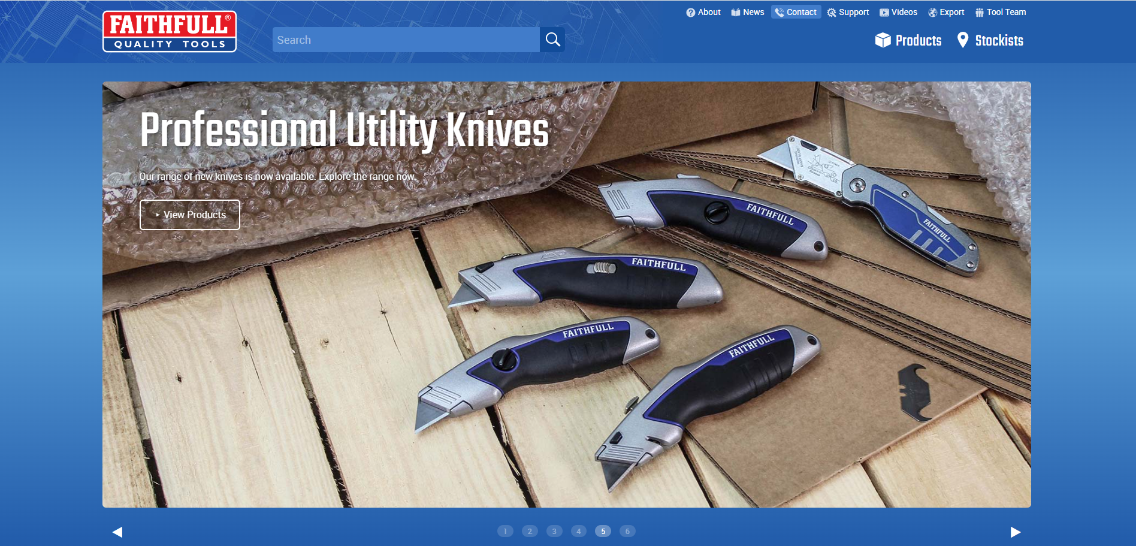
Task: Open the Products navigation link
Action: tap(908, 40)
